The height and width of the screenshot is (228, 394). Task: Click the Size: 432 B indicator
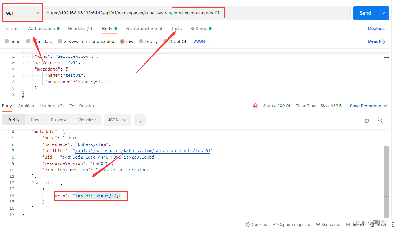(x=331, y=106)
